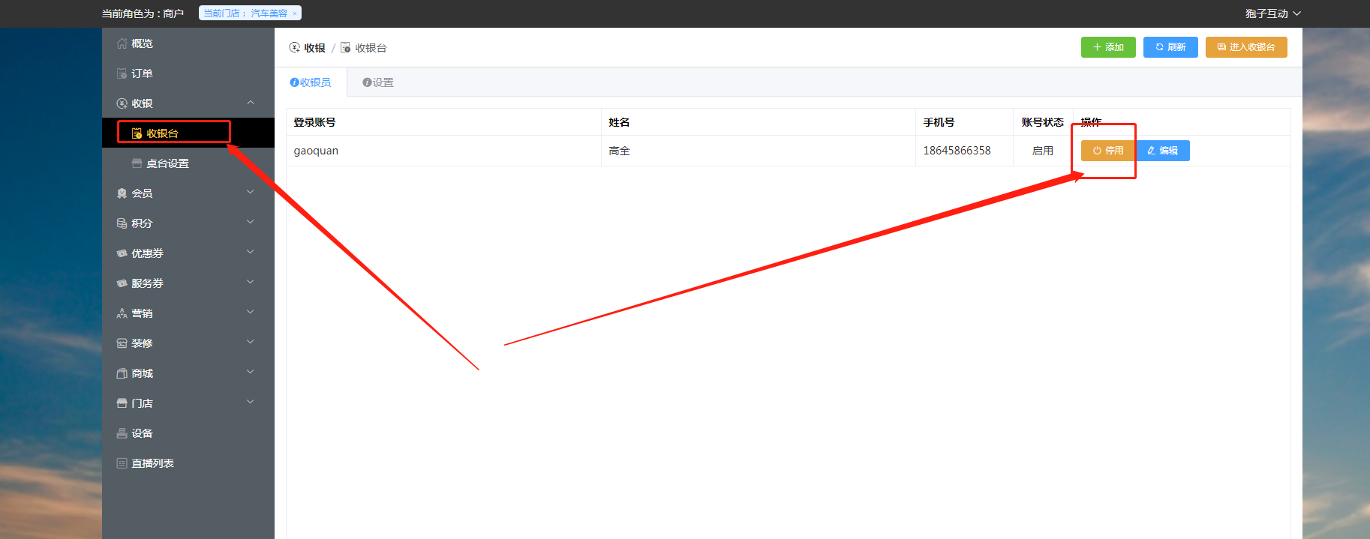Click the 收银台 breadcrumb text

[371, 48]
